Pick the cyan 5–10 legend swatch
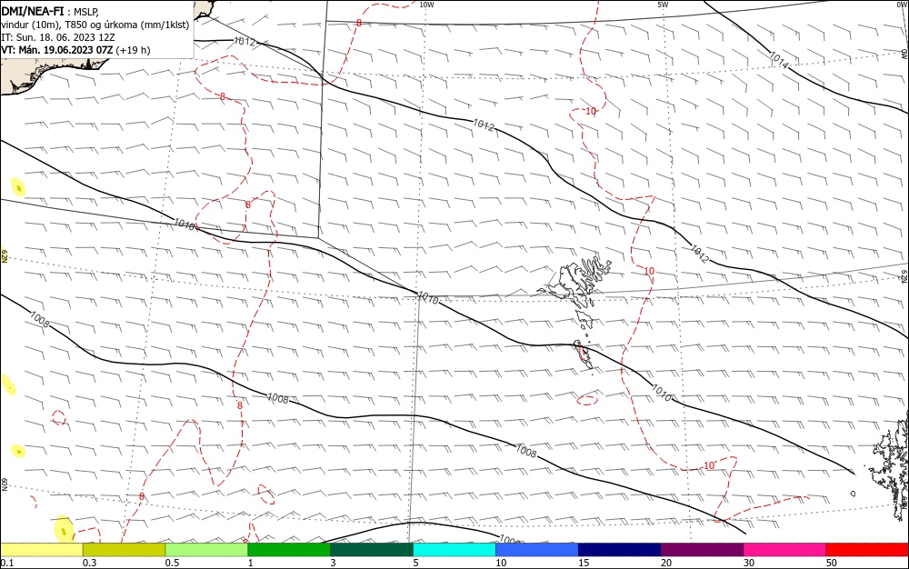The image size is (909, 569). tap(454, 550)
